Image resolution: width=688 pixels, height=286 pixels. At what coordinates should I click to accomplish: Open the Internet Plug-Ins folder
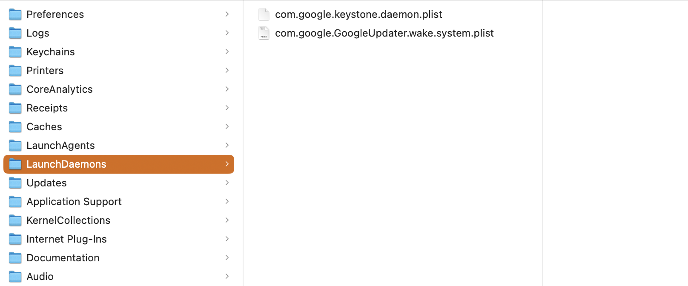(66, 239)
